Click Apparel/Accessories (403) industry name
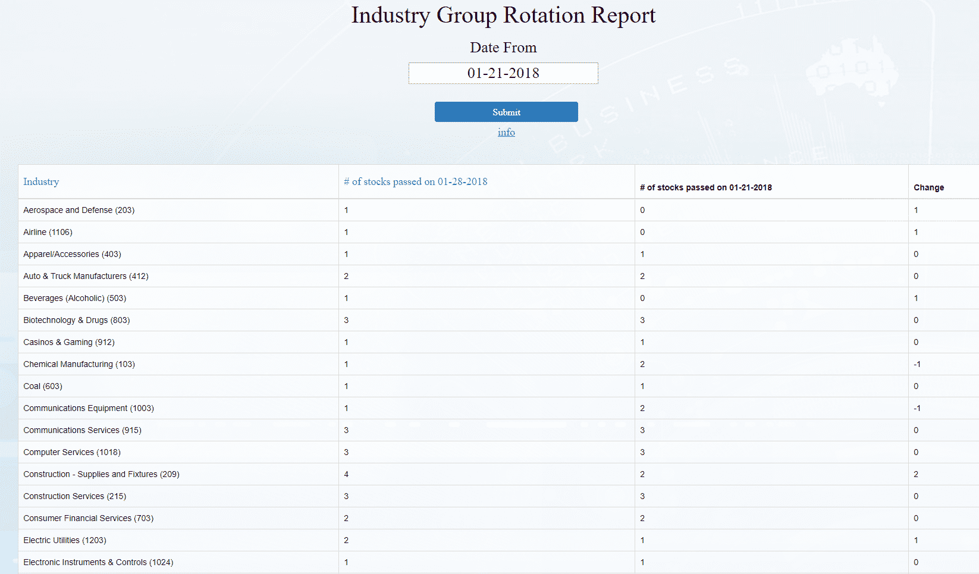 [x=72, y=254]
